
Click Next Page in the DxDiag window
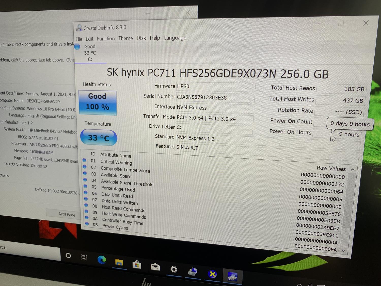coord(67,214)
